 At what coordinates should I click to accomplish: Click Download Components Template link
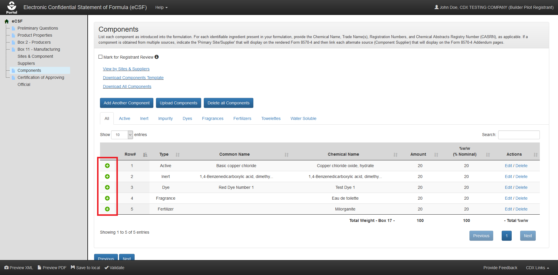pyautogui.click(x=133, y=78)
